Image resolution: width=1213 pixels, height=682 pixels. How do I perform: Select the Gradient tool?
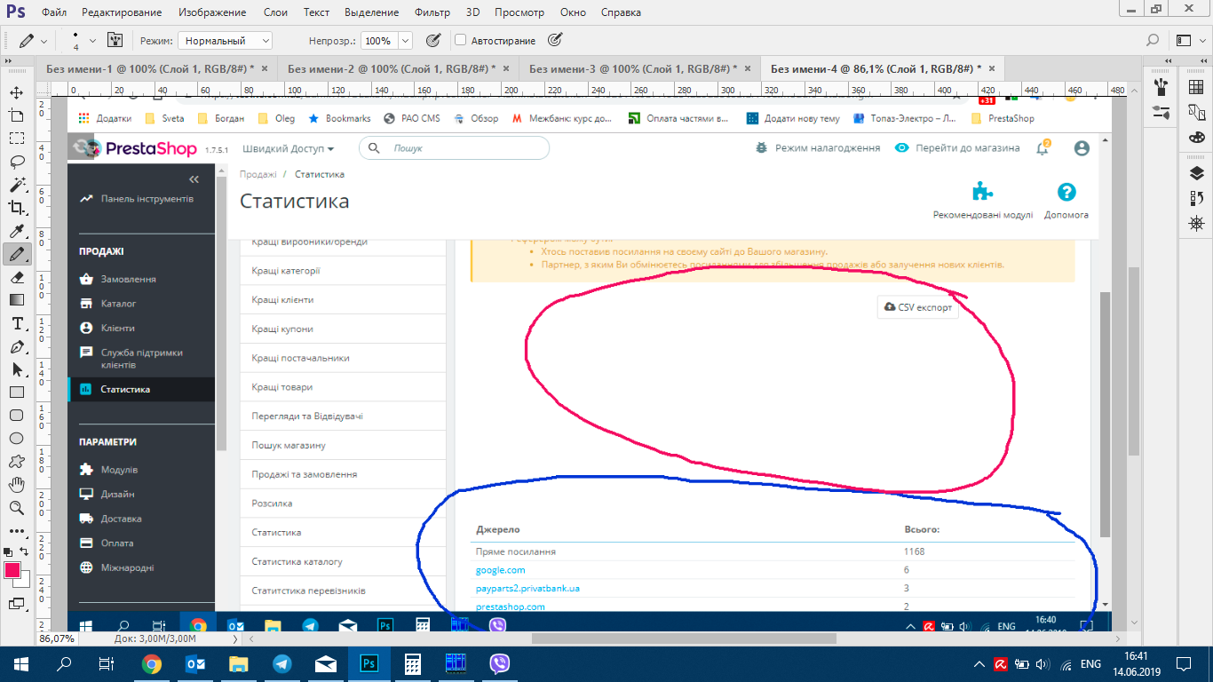(16, 300)
